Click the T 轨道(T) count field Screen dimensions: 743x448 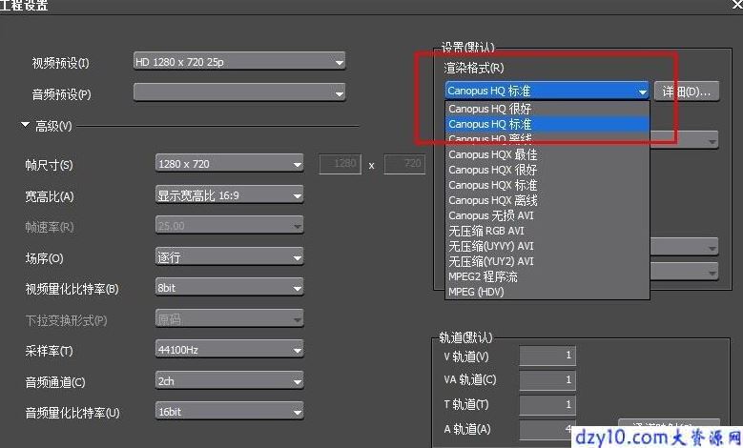click(x=547, y=404)
